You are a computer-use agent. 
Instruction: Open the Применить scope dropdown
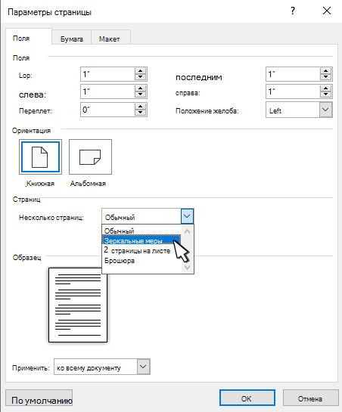pos(143,367)
